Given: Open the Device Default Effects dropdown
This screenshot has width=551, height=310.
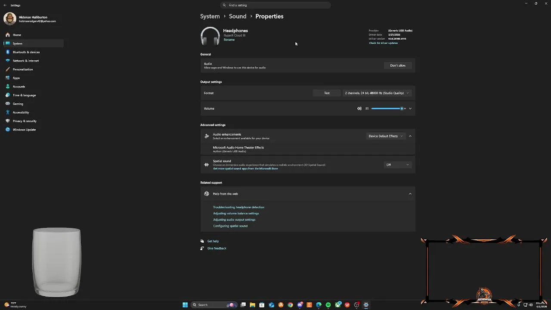Looking at the screenshot, I should click(386, 136).
